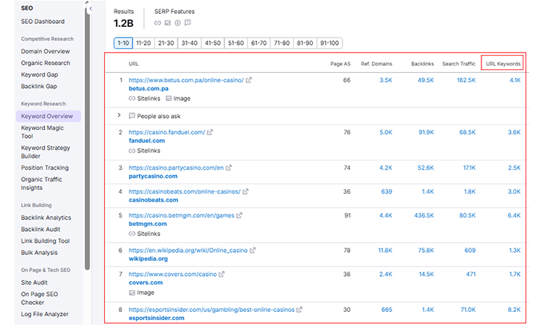Image resolution: width=543 pixels, height=325 pixels.
Task: Open external link icon for casino.fanduel.com URL
Action: [x=210, y=132]
